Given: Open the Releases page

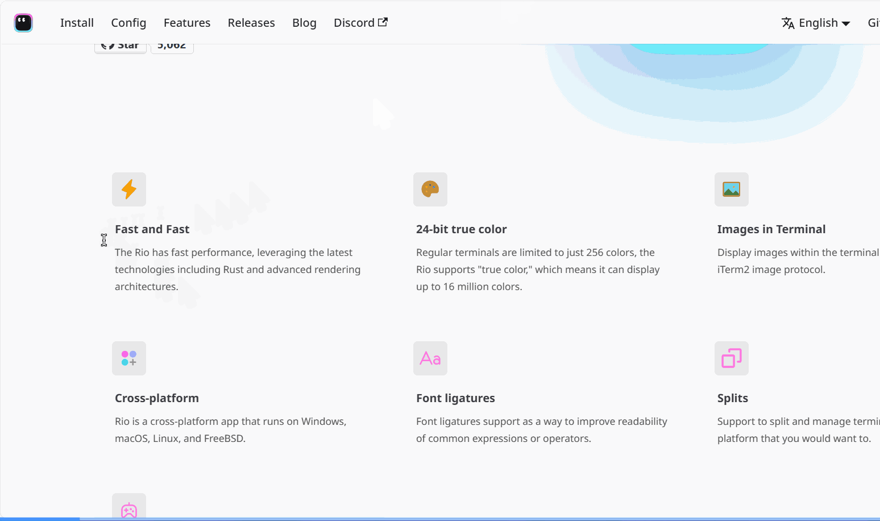Looking at the screenshot, I should point(251,23).
